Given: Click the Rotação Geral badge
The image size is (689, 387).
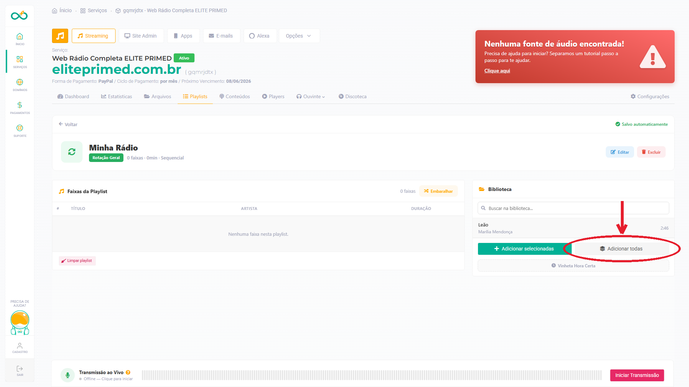Looking at the screenshot, I should pyautogui.click(x=106, y=158).
